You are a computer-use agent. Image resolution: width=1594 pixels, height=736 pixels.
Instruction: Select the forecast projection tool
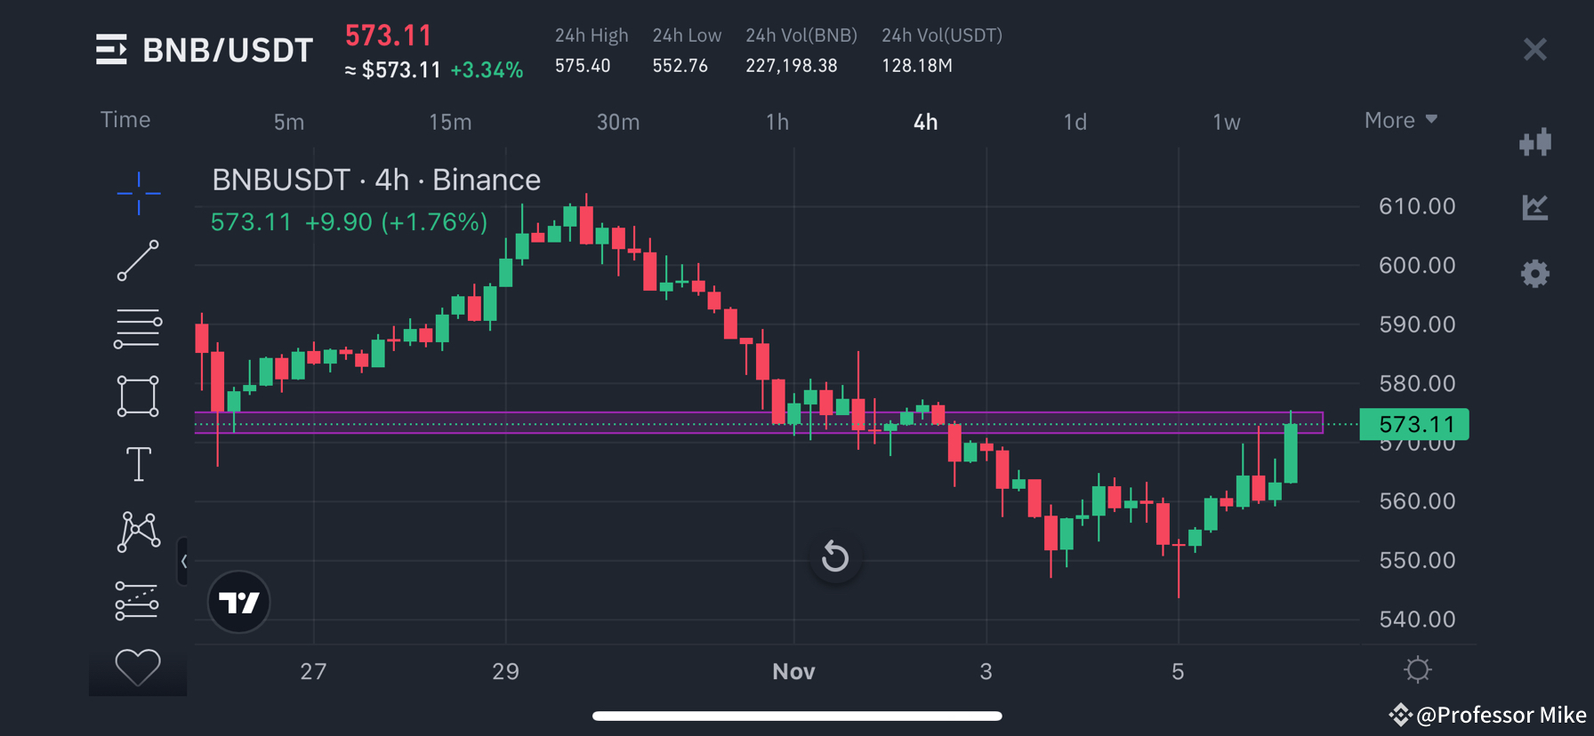pos(138,600)
